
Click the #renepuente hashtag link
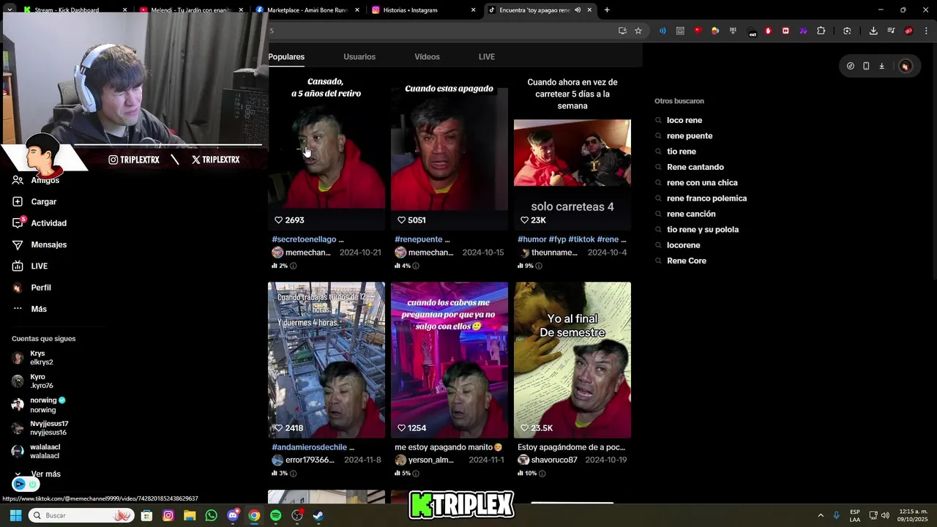[x=418, y=239]
